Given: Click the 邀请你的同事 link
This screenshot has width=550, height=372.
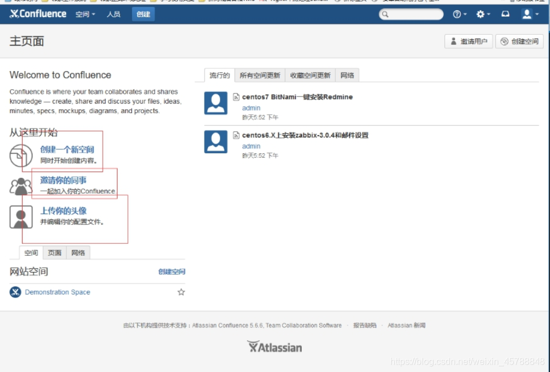Looking at the screenshot, I should click(x=63, y=180).
